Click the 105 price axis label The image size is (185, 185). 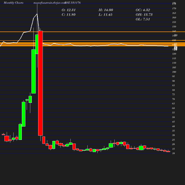click(174, 67)
